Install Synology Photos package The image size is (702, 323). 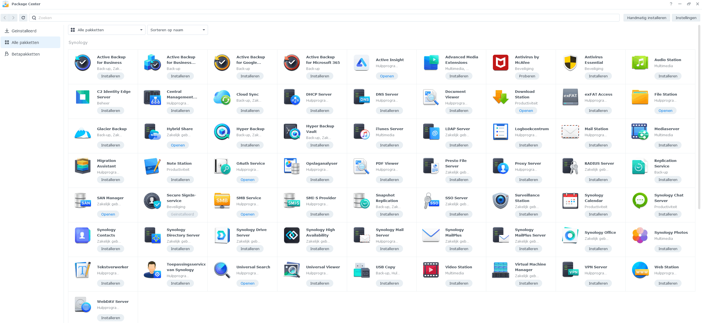(668, 249)
